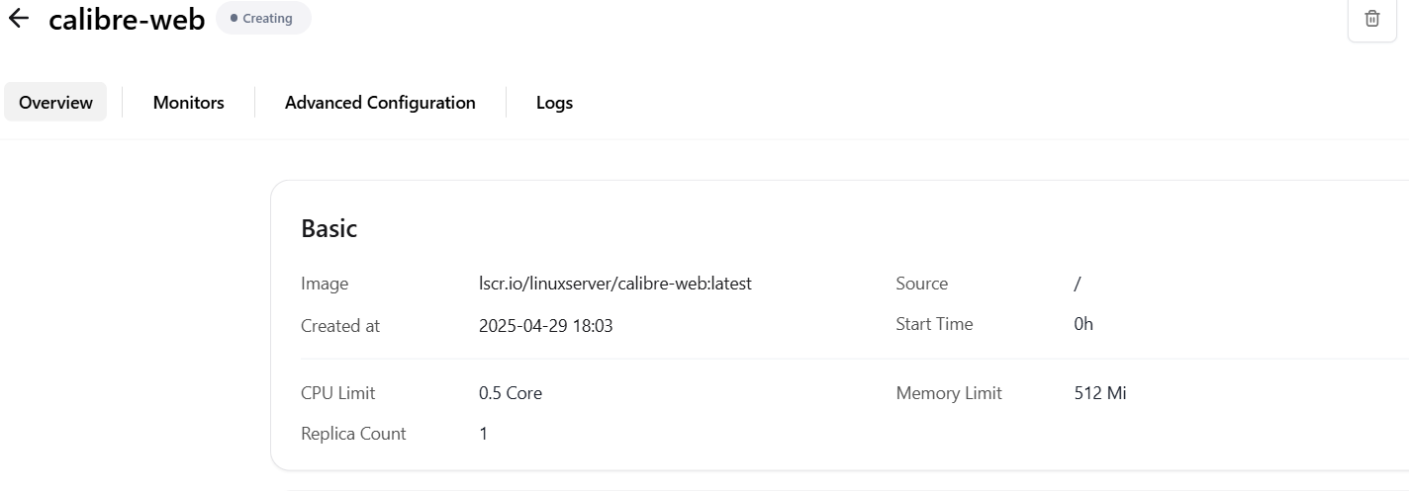Select the lscr.io/linuxserver/calibre-web:latest image text
Viewport: 1409px width, 491px height.
point(615,284)
